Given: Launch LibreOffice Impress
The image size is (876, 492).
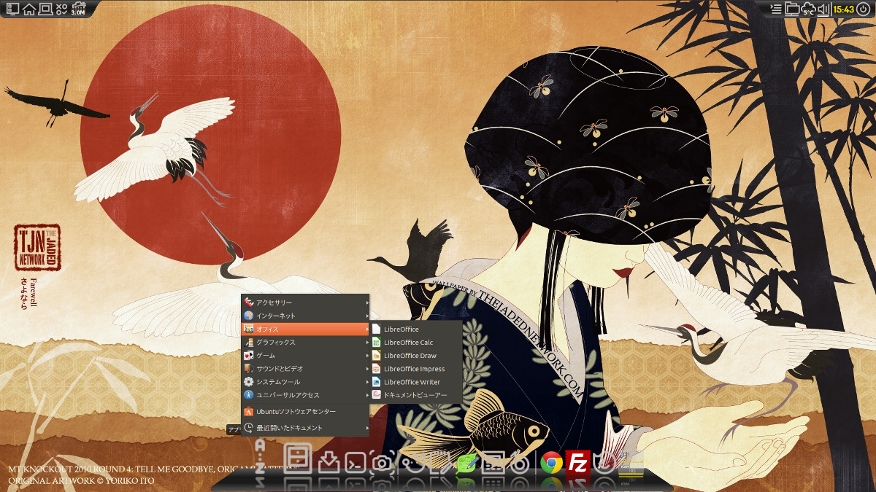Looking at the screenshot, I should point(417,369).
